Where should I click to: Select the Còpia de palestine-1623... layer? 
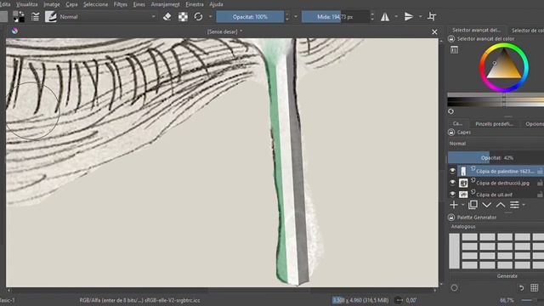click(x=504, y=171)
